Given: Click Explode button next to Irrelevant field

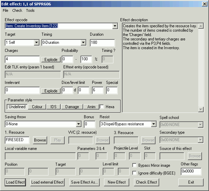Looking at the screenshot, I should tap(51, 91).
